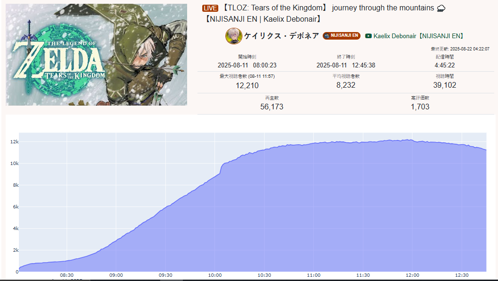Click the 12:00 x-axis tick label

point(412,275)
